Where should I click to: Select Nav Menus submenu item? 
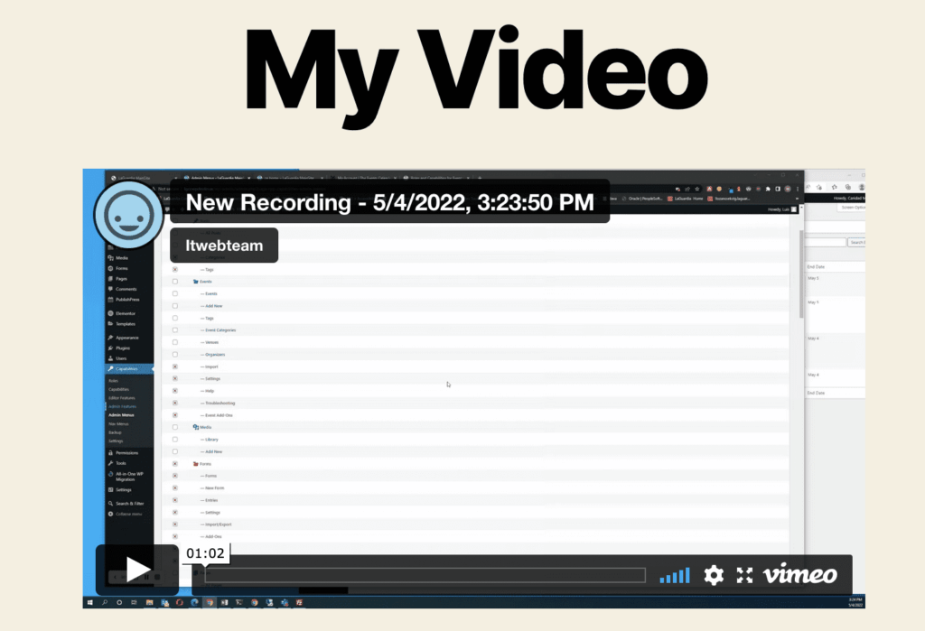pyautogui.click(x=118, y=424)
